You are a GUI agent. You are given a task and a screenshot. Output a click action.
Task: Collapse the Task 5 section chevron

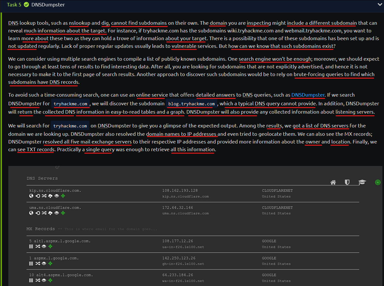[380, 4]
